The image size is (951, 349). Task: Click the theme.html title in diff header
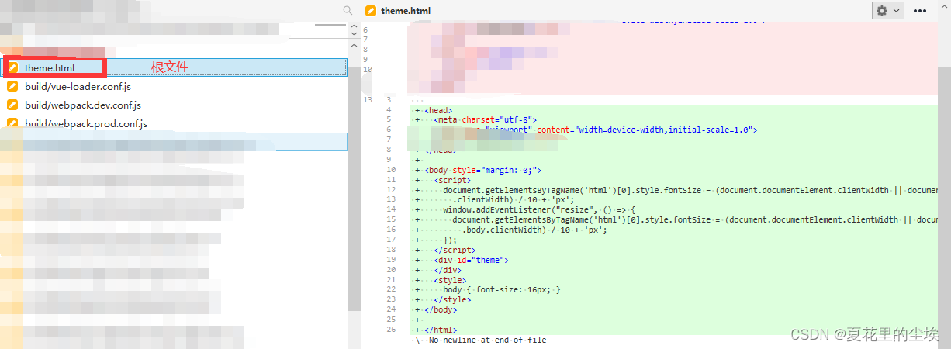pos(406,11)
